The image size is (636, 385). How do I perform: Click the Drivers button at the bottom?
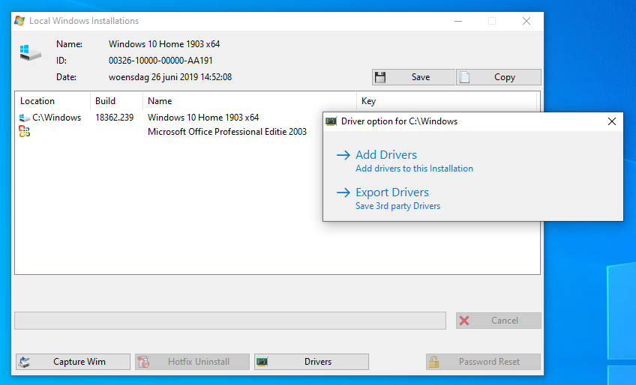[x=311, y=362]
